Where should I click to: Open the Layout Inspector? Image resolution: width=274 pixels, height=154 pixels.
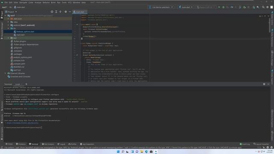pyautogui.click(x=261, y=144)
